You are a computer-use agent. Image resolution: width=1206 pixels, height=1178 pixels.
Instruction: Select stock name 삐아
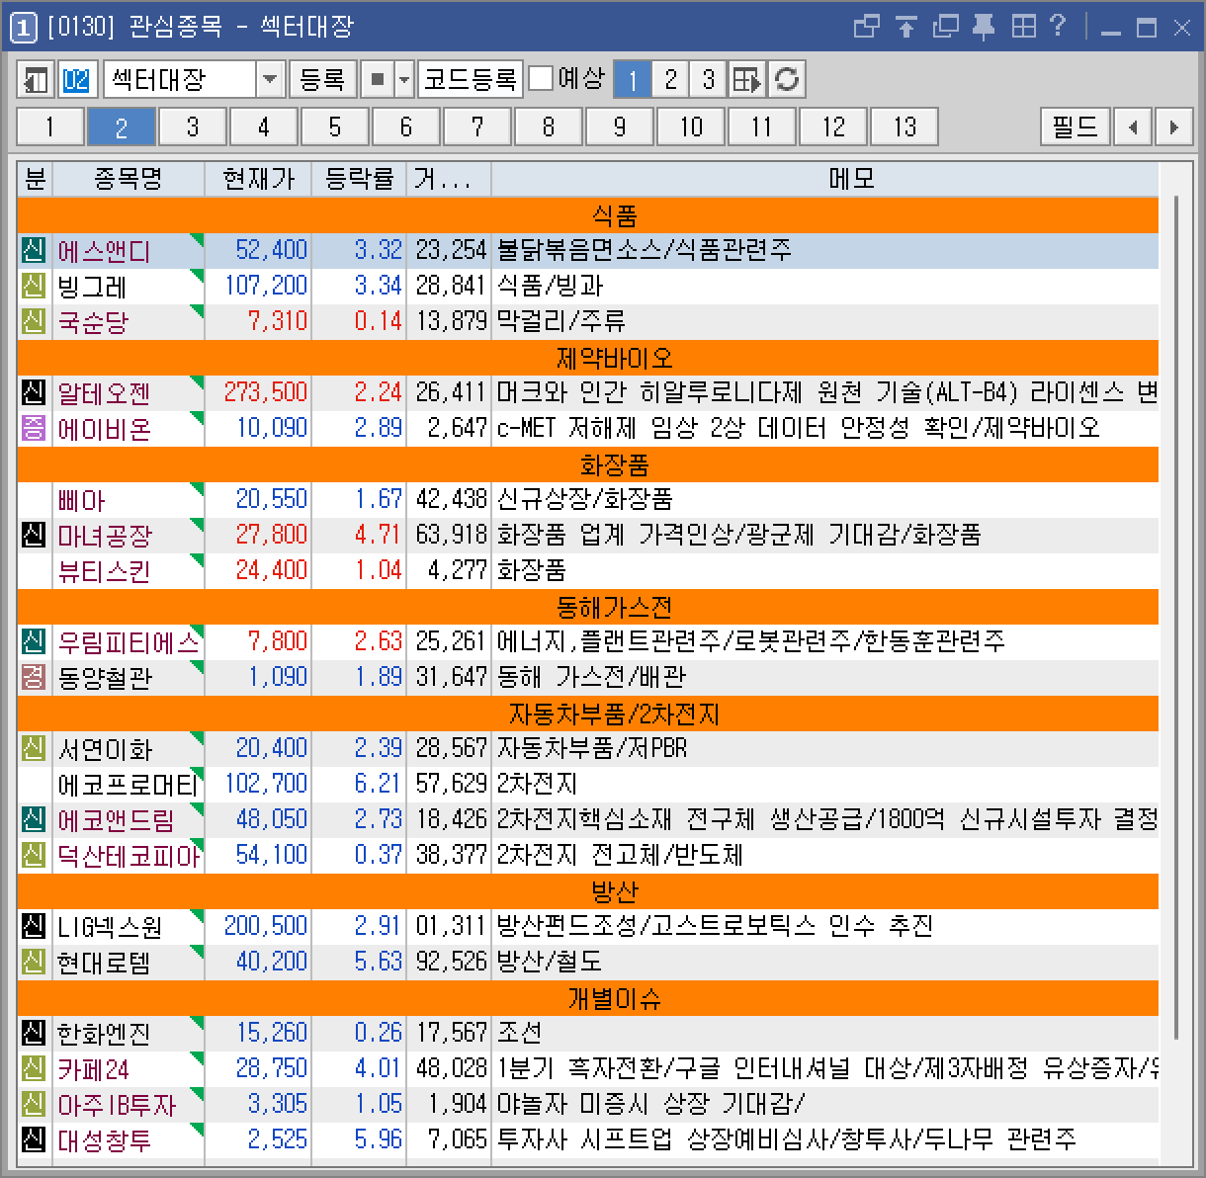point(81,500)
